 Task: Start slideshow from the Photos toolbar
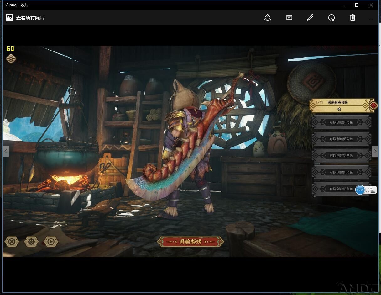[289, 18]
